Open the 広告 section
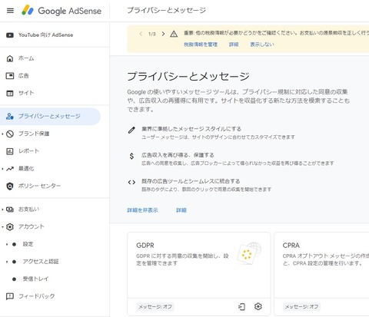Viewport: 369px width, 317px height. 24,76
